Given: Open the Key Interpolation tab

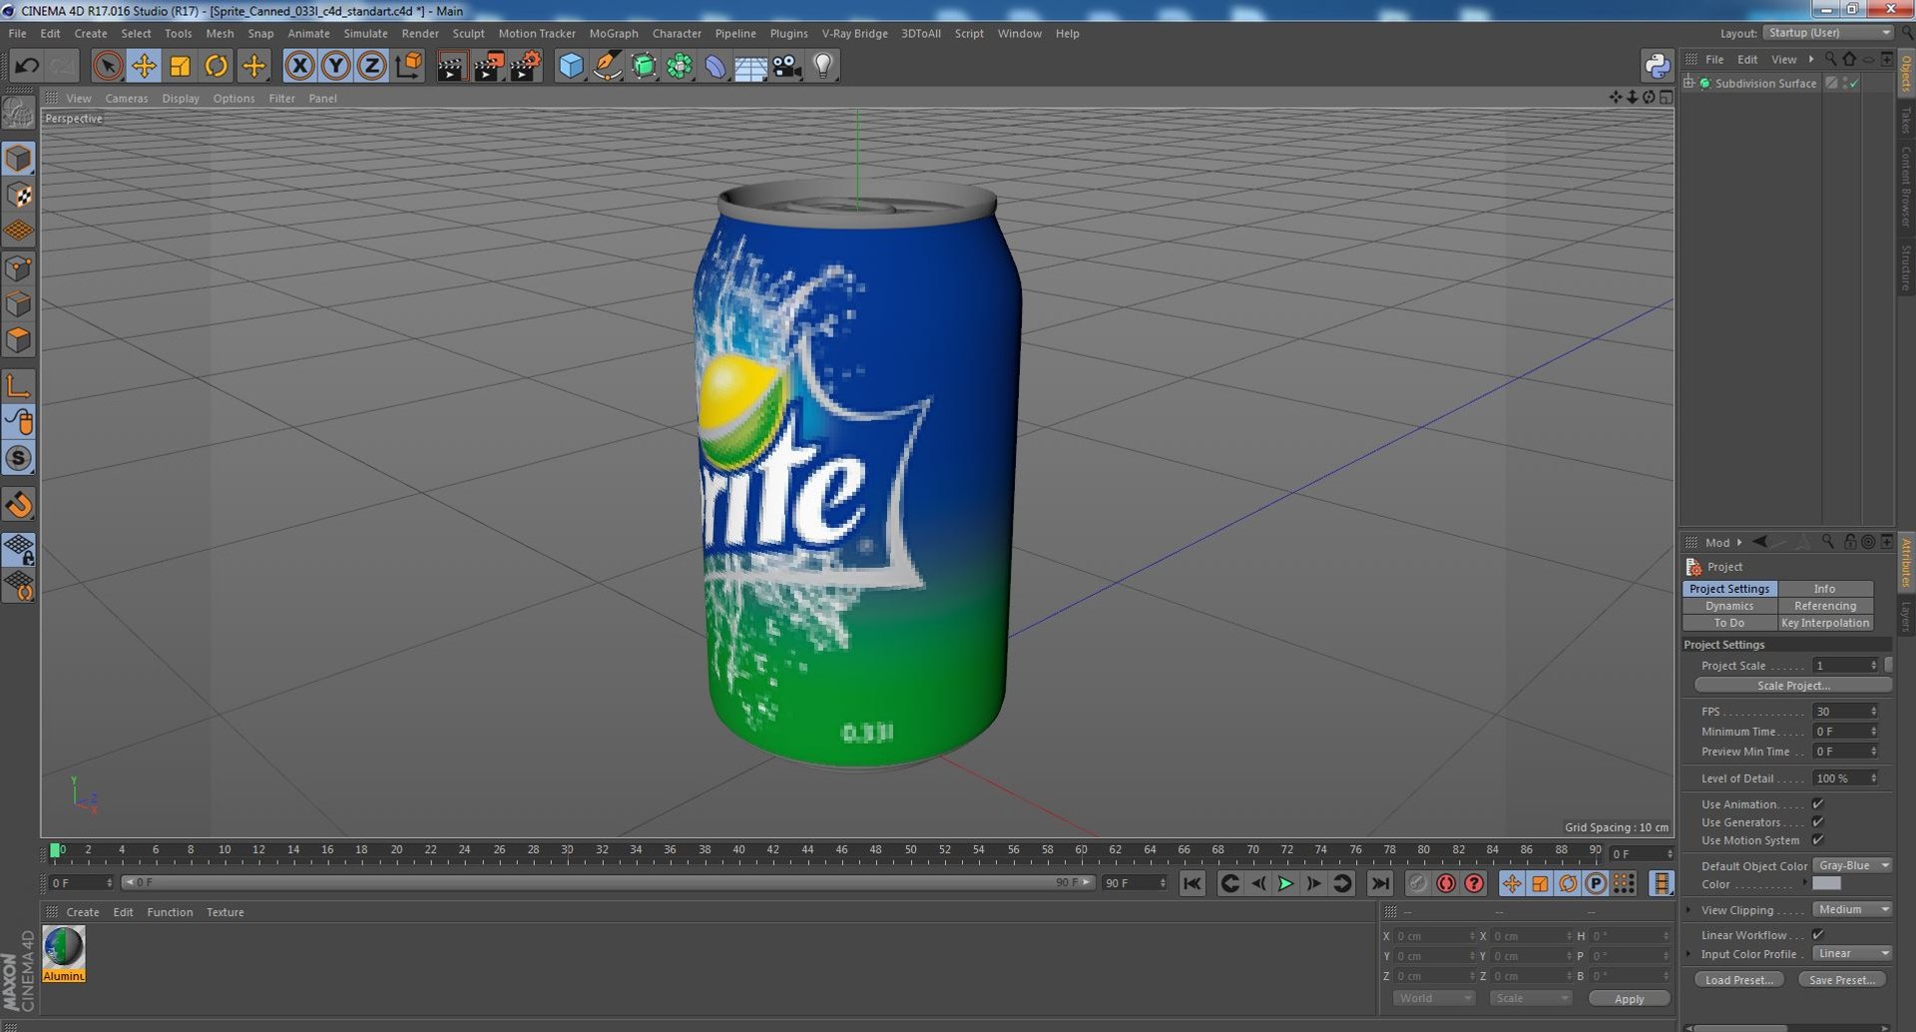Looking at the screenshot, I should click(1825, 623).
